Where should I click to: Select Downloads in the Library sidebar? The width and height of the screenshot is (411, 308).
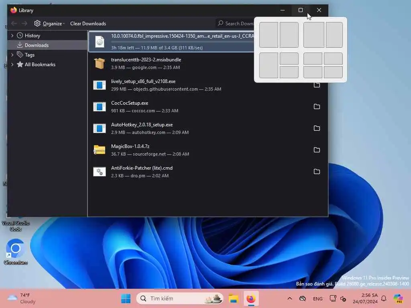[37, 45]
